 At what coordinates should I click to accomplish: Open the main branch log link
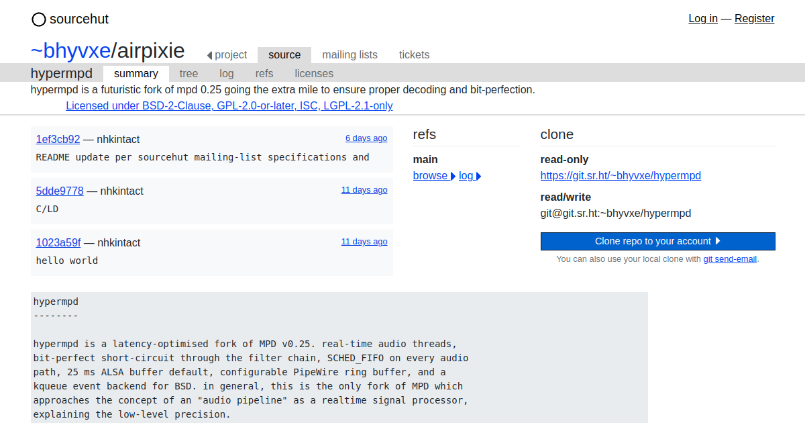(470, 176)
